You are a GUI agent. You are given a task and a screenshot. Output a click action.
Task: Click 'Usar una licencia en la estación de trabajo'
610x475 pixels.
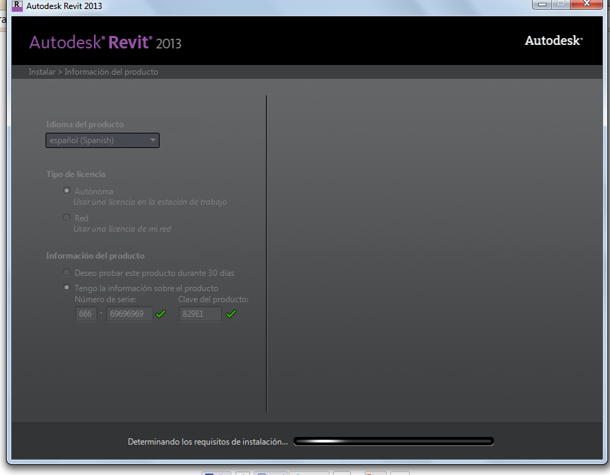pos(150,202)
